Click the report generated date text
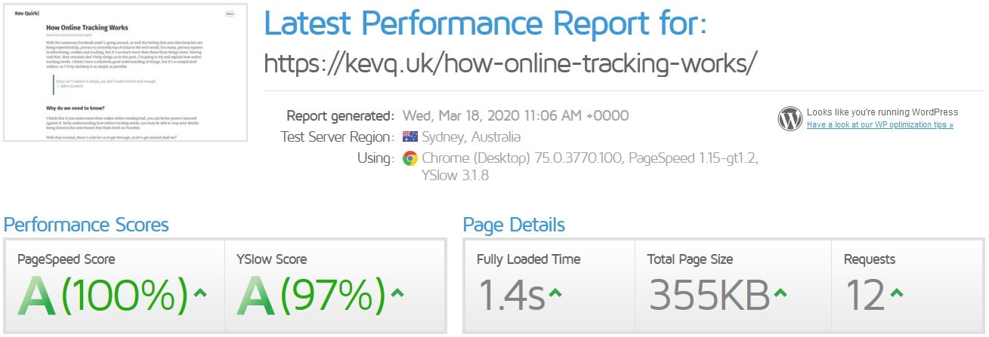 pyautogui.click(x=515, y=116)
